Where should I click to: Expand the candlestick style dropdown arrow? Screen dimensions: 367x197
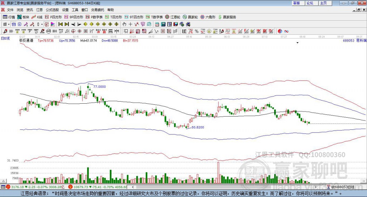point(42,24)
